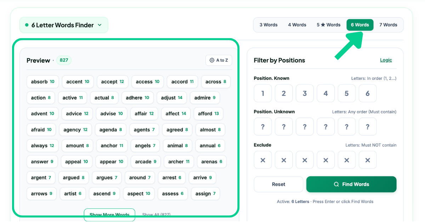Click the word chip 'arcade'

(x=146, y=162)
